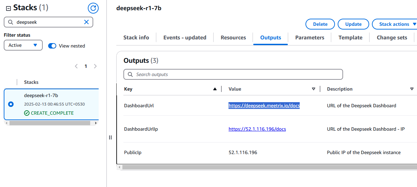Click the outputs table horizontal scrollbar
Image resolution: width=417 pixels, height=187 pixels.
pyautogui.click(x=270, y=167)
